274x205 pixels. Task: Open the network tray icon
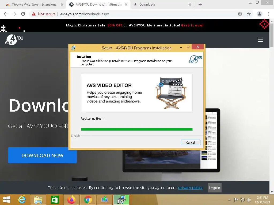[x=242, y=200]
